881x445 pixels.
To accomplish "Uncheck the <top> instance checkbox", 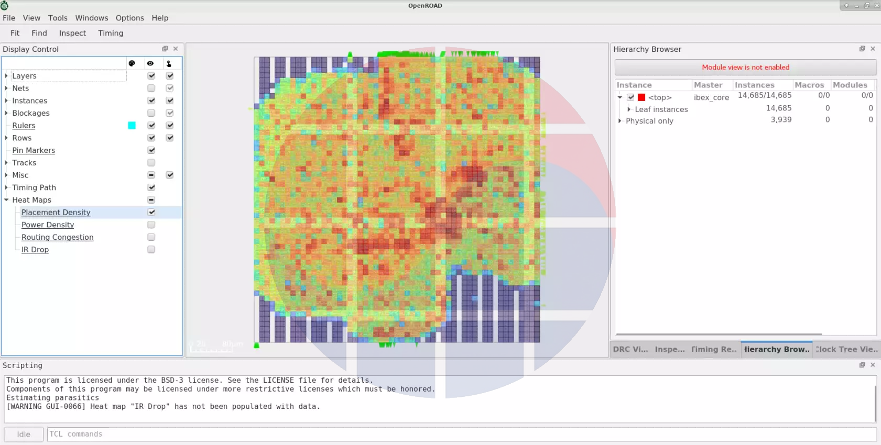I will (x=630, y=97).
